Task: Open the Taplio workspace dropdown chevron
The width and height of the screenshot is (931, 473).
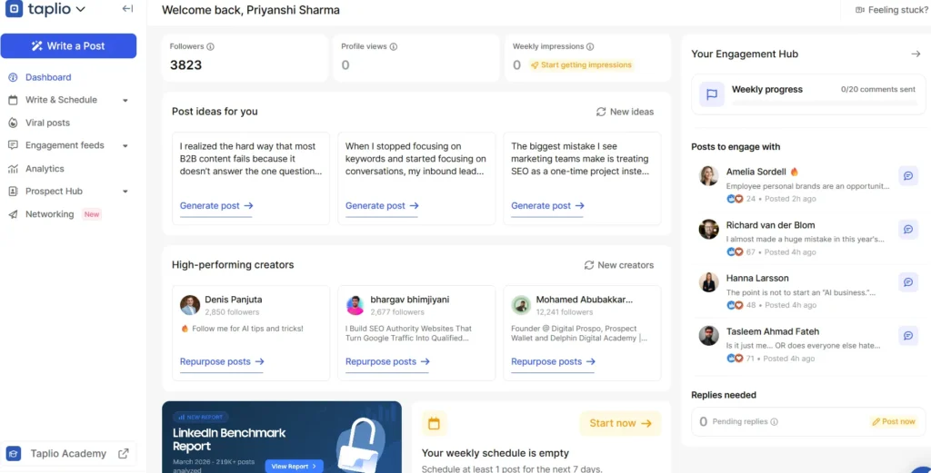Action: click(81, 9)
